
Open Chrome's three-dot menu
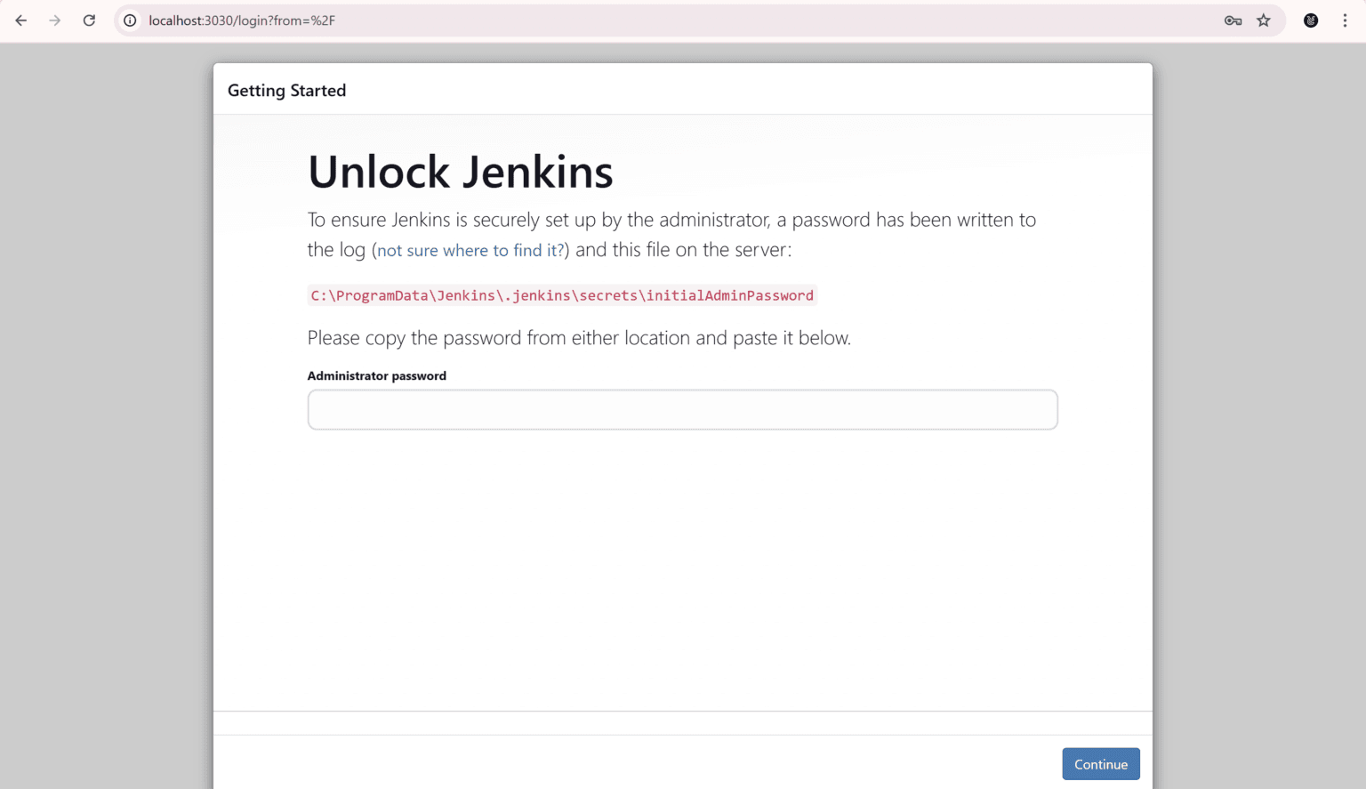pyautogui.click(x=1345, y=20)
